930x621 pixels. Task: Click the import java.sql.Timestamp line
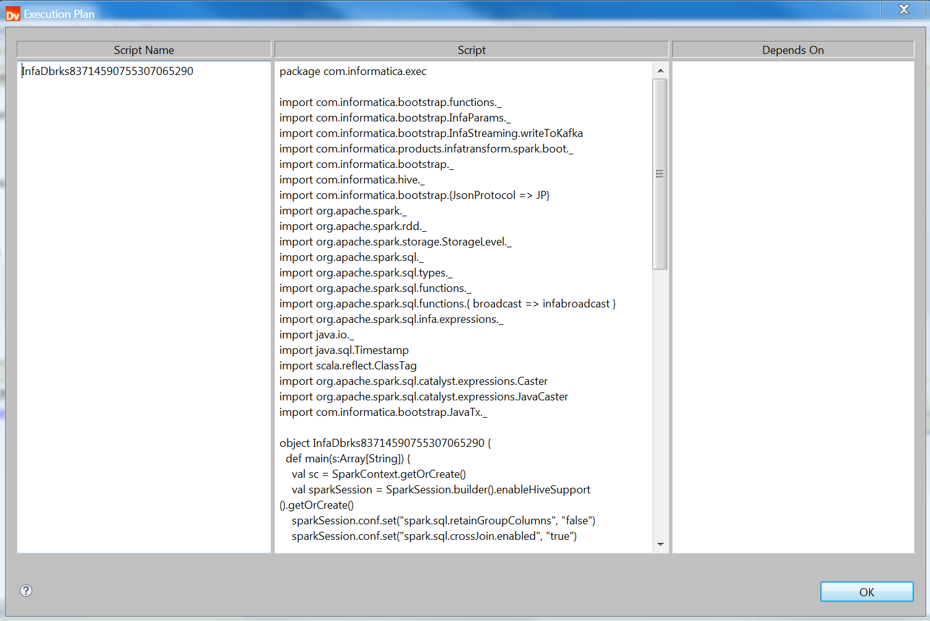pyautogui.click(x=344, y=350)
